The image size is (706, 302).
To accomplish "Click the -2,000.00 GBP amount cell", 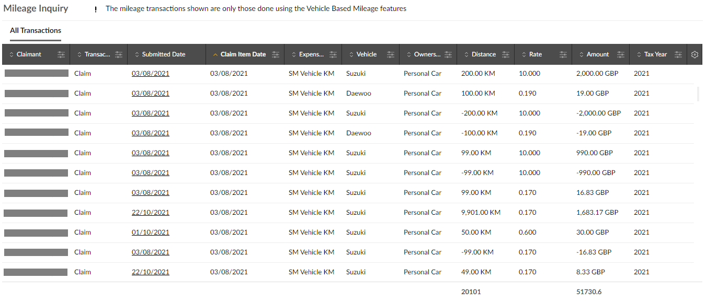I will click(x=598, y=113).
